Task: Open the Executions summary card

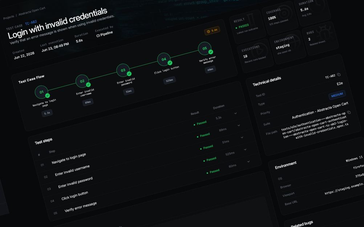Action: [255, 56]
